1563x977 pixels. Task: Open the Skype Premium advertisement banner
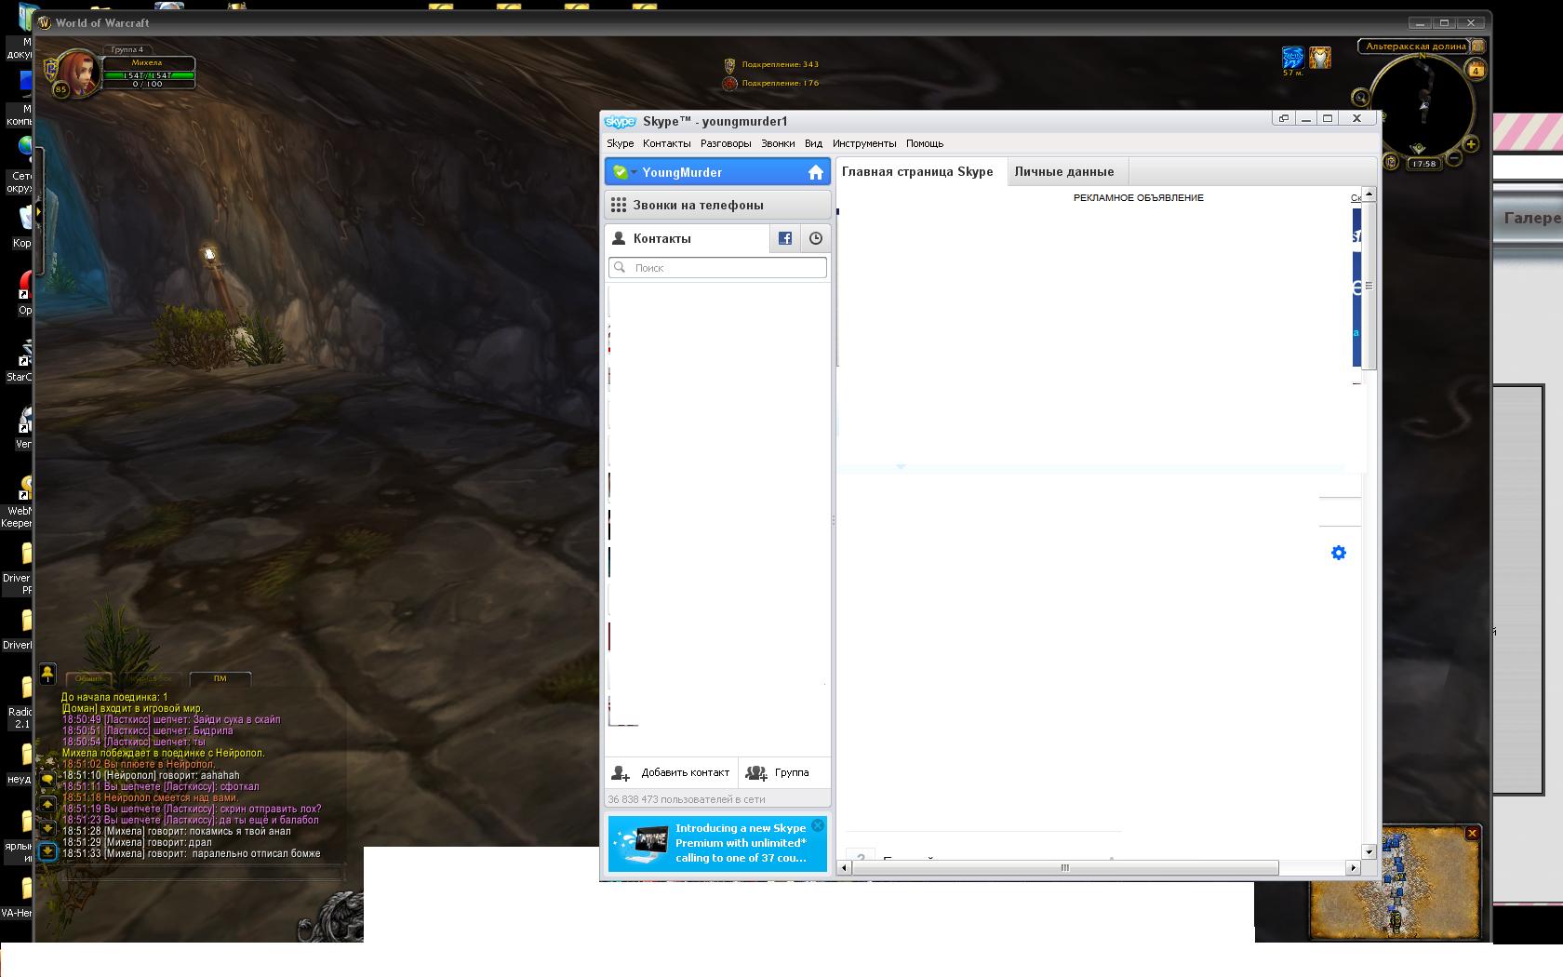pyautogui.click(x=717, y=843)
